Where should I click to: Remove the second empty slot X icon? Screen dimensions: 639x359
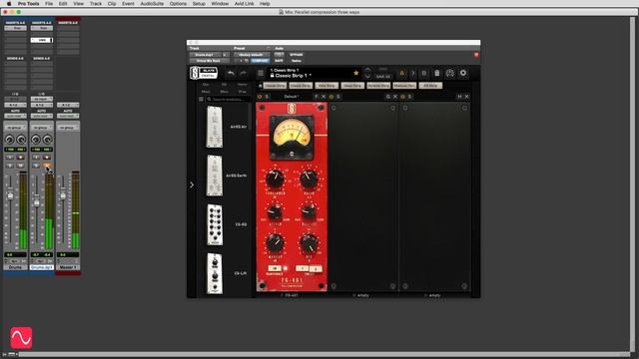click(395, 97)
